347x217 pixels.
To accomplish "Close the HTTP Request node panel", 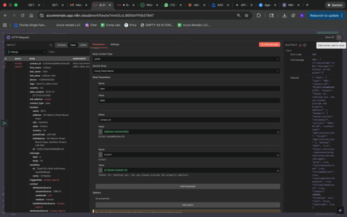I will click(339, 37).
